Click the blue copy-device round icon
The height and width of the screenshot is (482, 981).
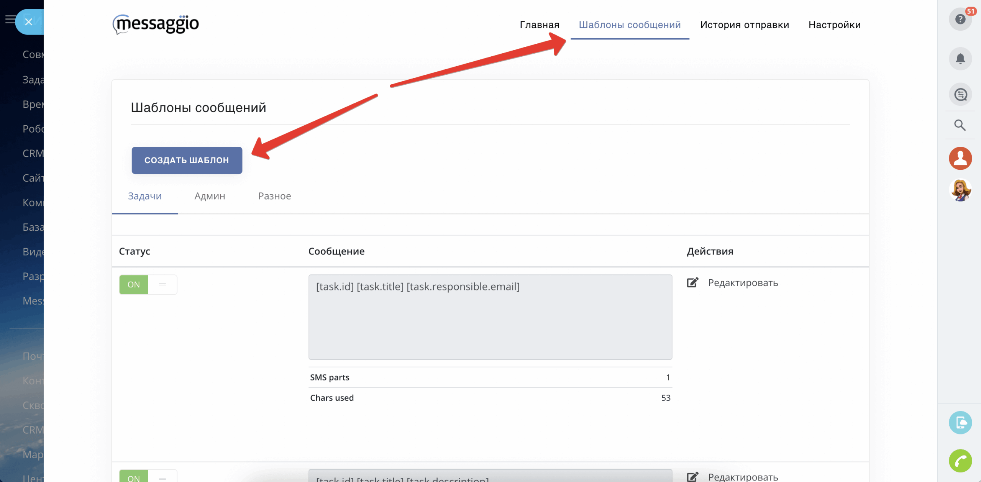pos(960,423)
